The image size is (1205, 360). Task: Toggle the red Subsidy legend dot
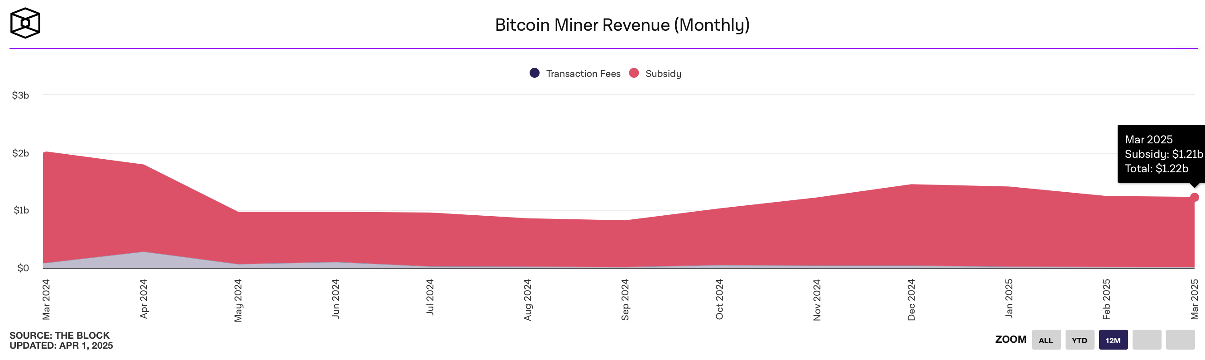pyautogui.click(x=634, y=73)
